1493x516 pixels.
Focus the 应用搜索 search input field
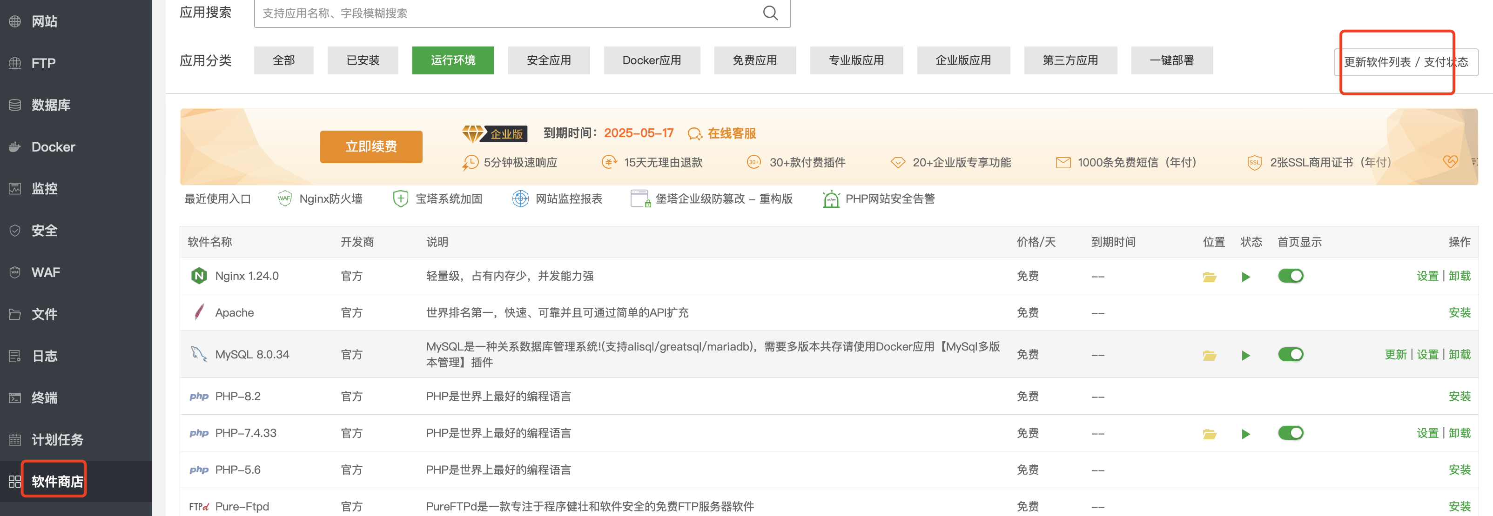click(522, 13)
